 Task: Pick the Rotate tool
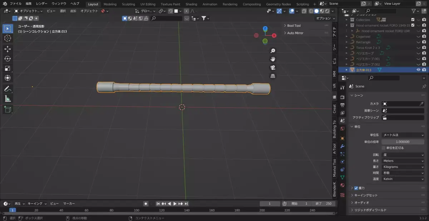point(8,59)
